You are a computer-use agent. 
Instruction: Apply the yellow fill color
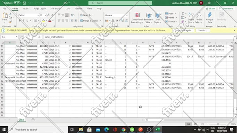(43, 20)
